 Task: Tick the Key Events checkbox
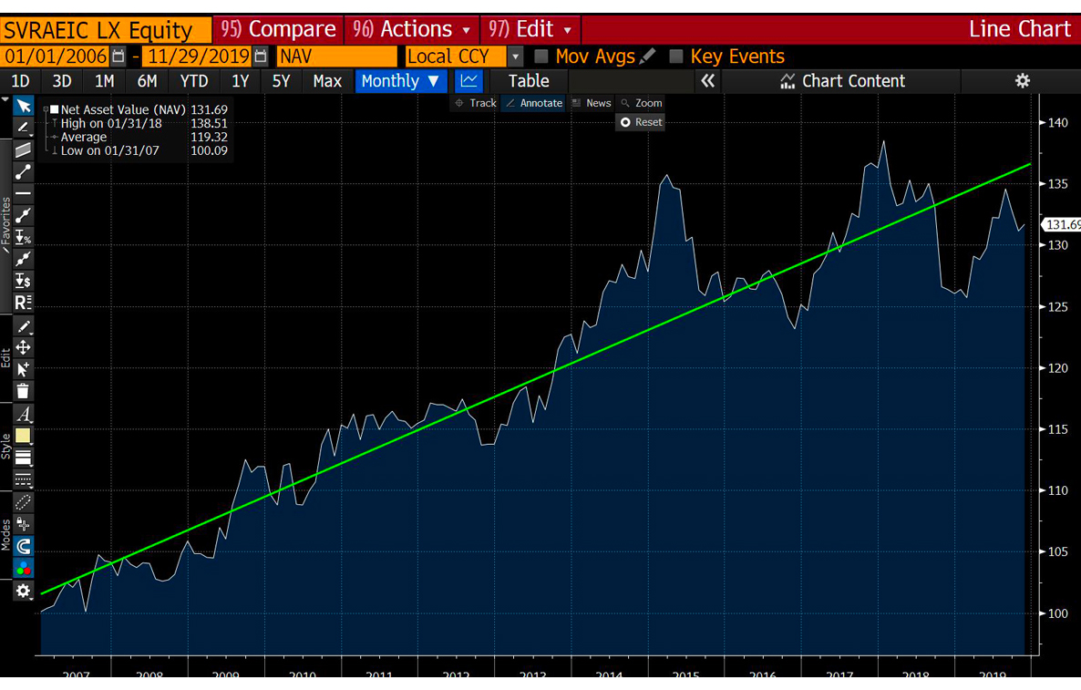tap(675, 57)
